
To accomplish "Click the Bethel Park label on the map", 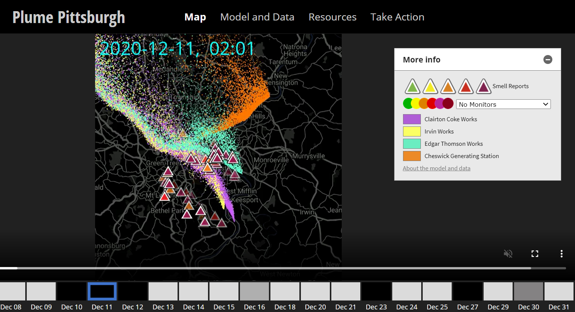I will point(166,210).
